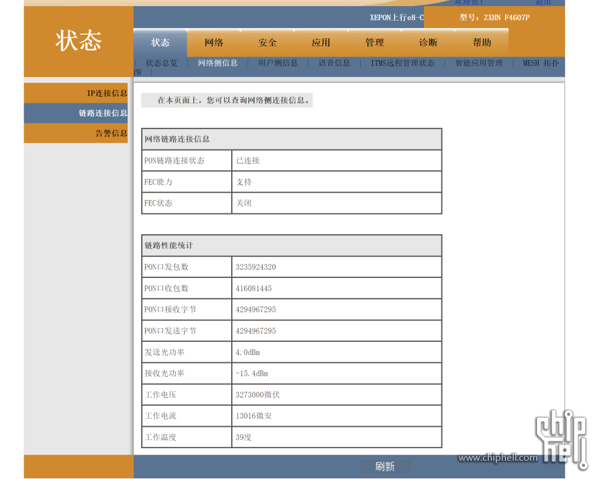Image resolution: width=596 pixels, height=479 pixels.
Task: Click PON口发送字节 value cell
Action: (x=336, y=331)
